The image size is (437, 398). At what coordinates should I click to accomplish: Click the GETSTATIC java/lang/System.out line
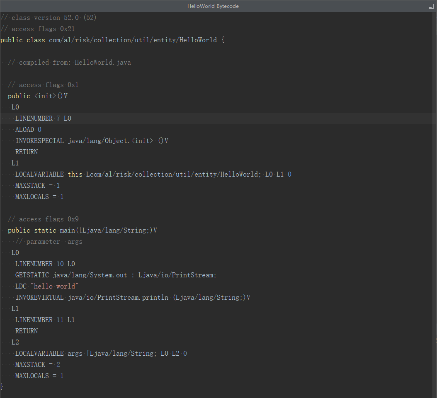click(x=116, y=275)
